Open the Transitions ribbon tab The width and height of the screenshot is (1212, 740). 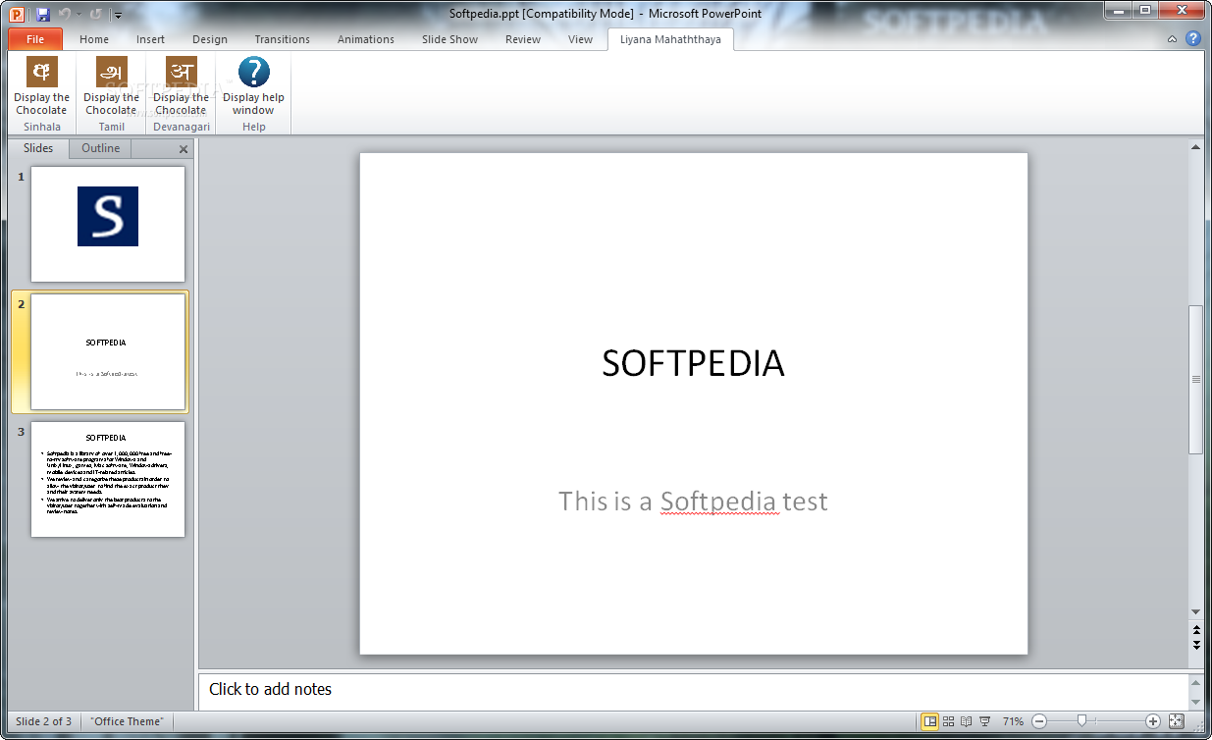click(x=282, y=39)
